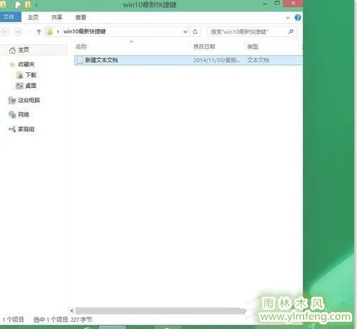The image size is (357, 329).
Task: Open the quick access toolbar dropdown
Action: [36, 5]
